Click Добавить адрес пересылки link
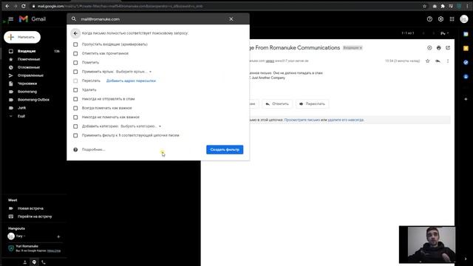This screenshot has width=473, height=266. [x=131, y=81]
